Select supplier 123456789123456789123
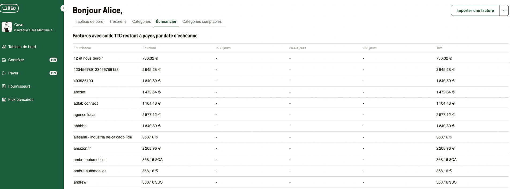Image resolution: width=514 pixels, height=189 pixels. click(x=96, y=70)
